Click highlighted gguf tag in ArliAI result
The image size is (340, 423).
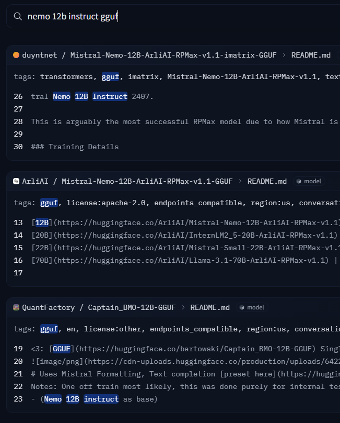click(49, 203)
